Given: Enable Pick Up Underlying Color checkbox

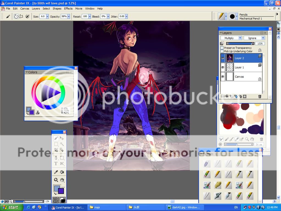Looking at the screenshot, I should [222, 51].
